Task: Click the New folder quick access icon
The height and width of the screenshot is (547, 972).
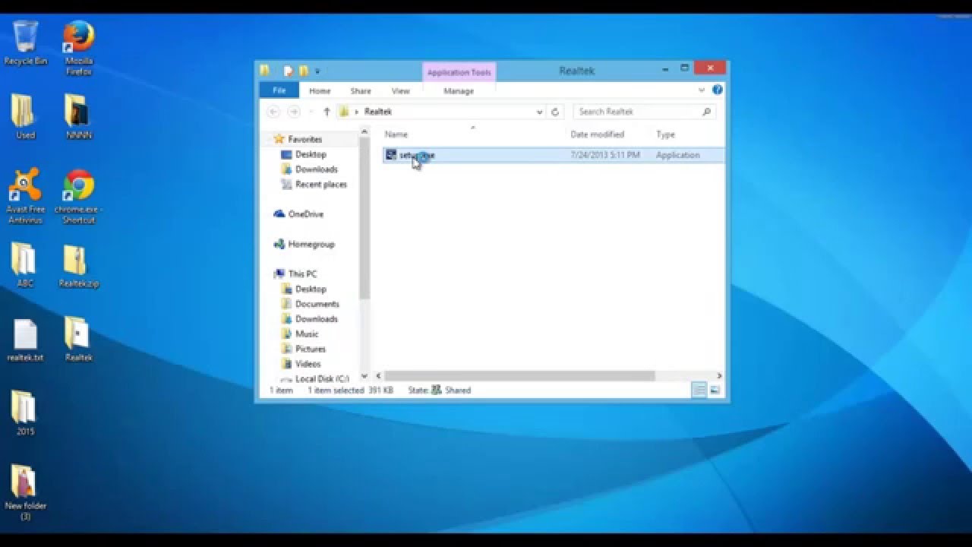Action: pos(304,71)
